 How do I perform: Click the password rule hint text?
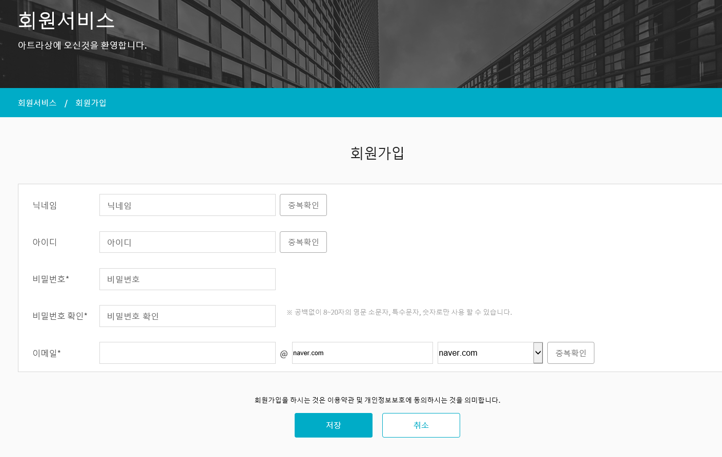tap(399, 312)
